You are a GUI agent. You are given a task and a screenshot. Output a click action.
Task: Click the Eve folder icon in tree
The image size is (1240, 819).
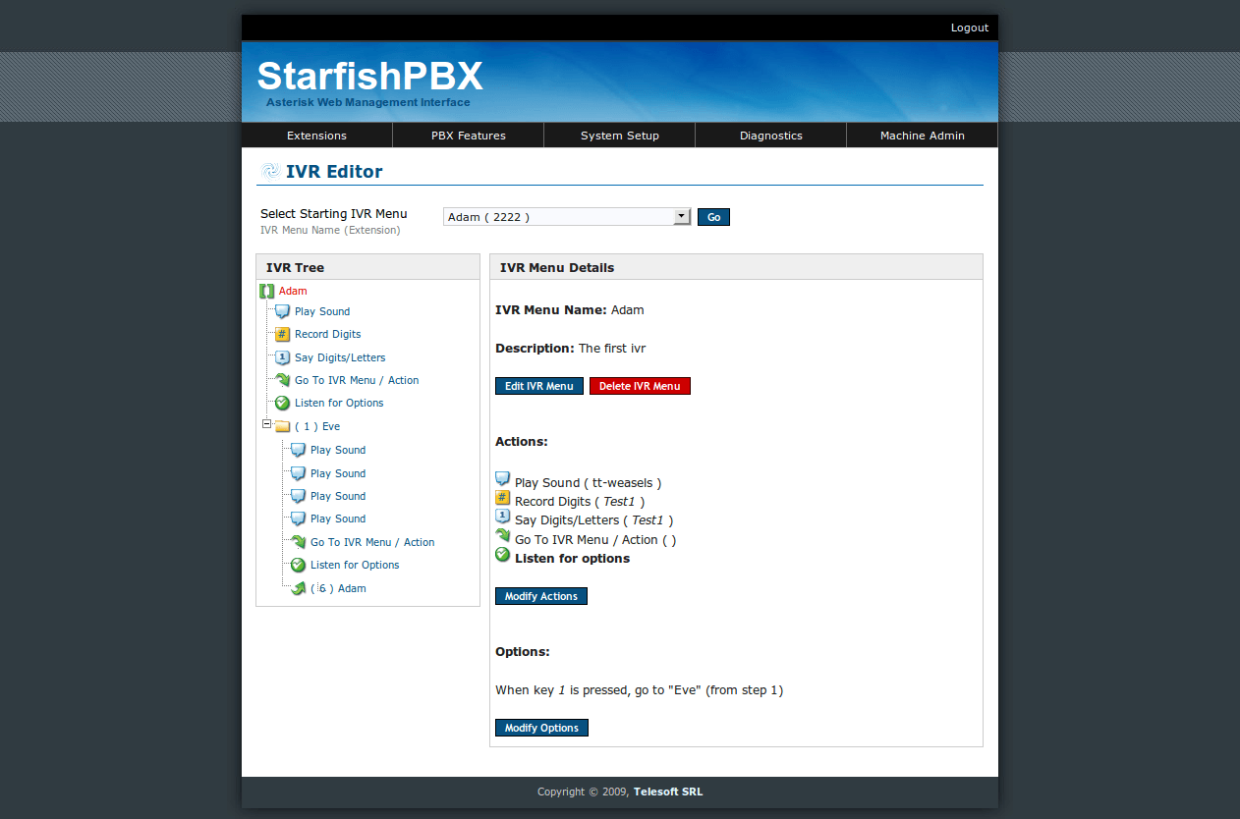[x=282, y=427]
